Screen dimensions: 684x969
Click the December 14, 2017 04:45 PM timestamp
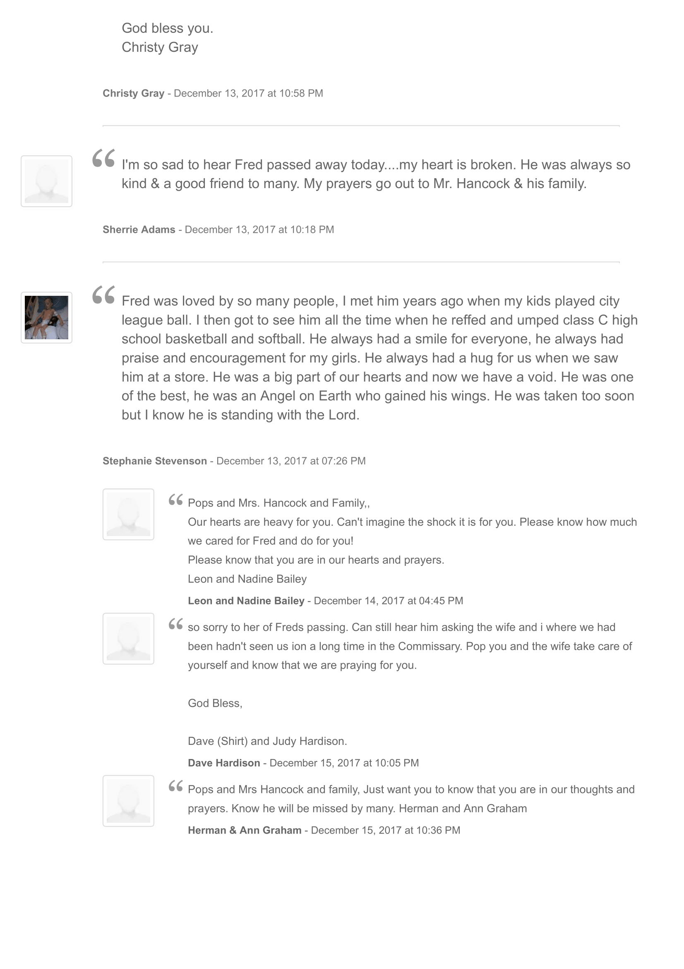[x=388, y=601]
